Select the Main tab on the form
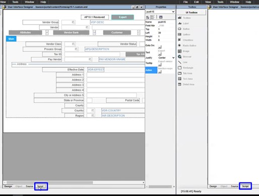Screen dimensions: 259x196 [x=11, y=39]
